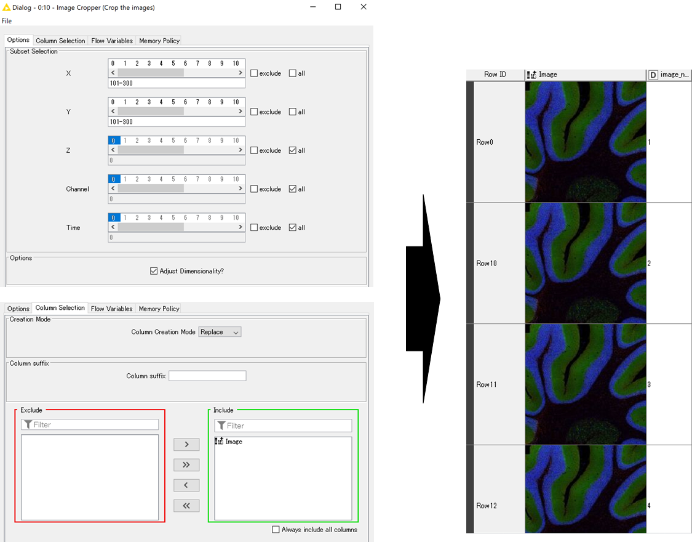Tick the exclude checkbox for X
692x542 pixels.
254,73
